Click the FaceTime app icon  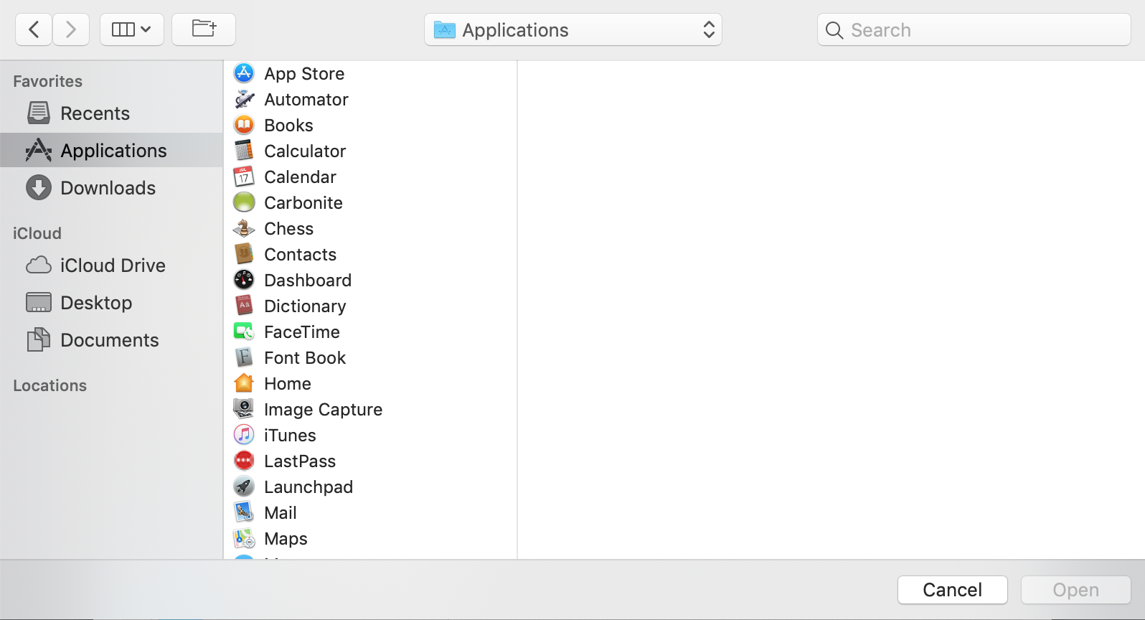click(x=244, y=332)
